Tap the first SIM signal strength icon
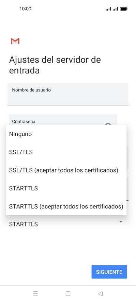The image size is (136, 302). pos(108,9)
